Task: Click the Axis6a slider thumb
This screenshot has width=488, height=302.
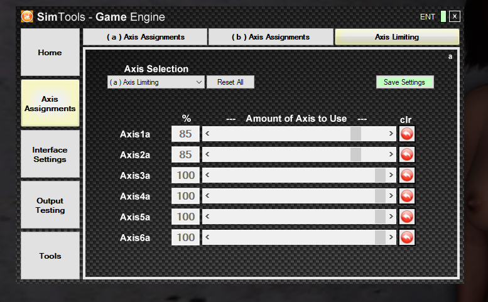Action: click(381, 237)
